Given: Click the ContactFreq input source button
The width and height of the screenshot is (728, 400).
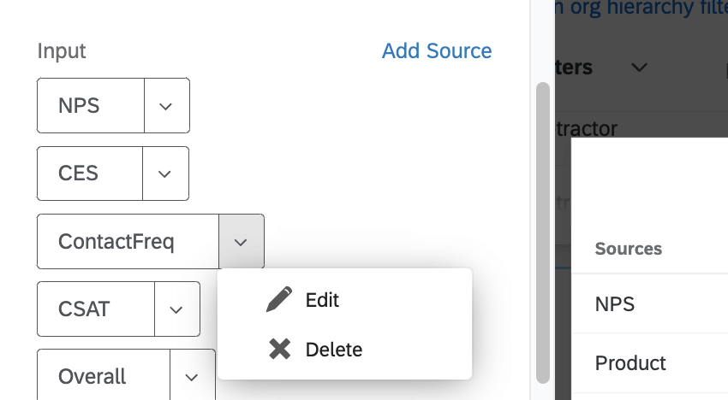Looking at the screenshot, I should [128, 242].
